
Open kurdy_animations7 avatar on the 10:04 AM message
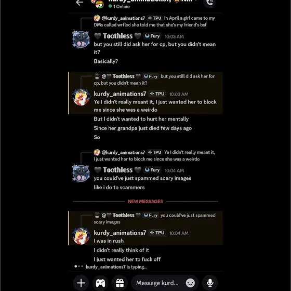pos(81,236)
